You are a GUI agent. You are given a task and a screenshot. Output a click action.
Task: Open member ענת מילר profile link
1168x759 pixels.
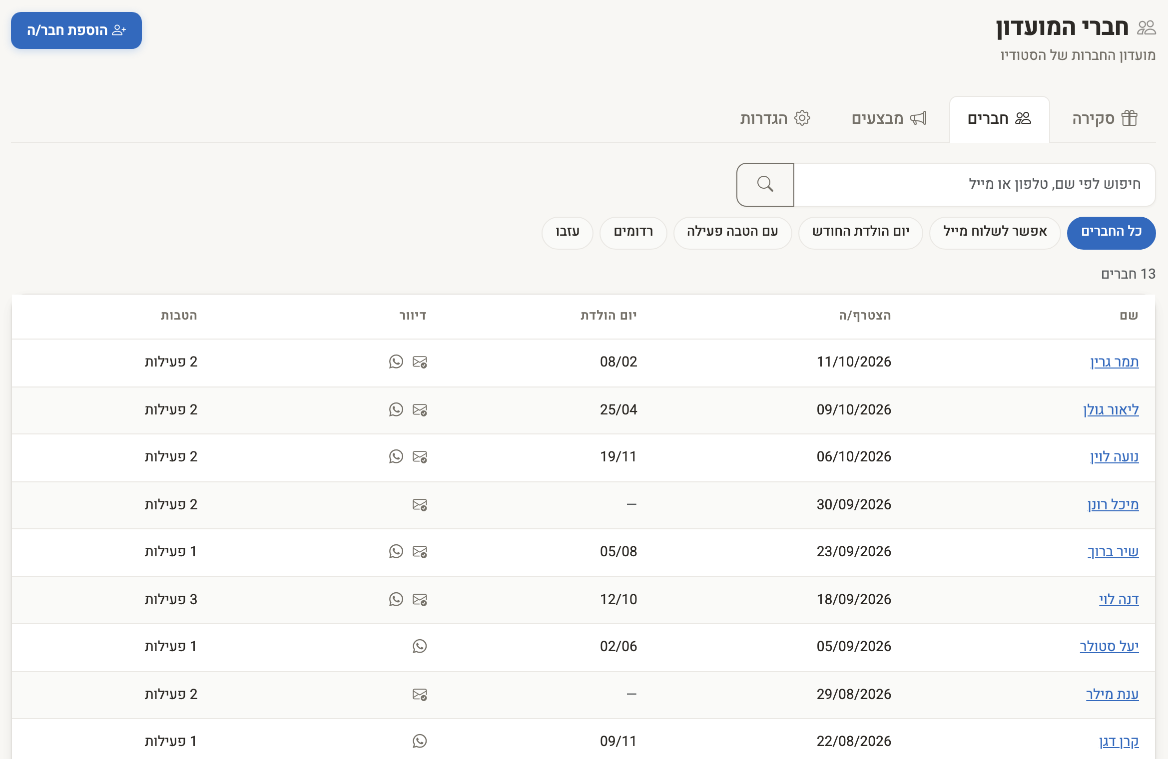[x=1112, y=694]
